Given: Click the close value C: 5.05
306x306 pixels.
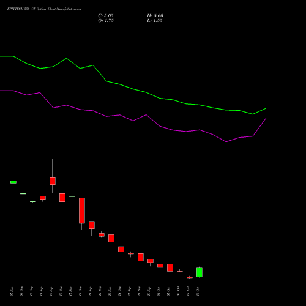Looking at the screenshot, I should (106, 16).
